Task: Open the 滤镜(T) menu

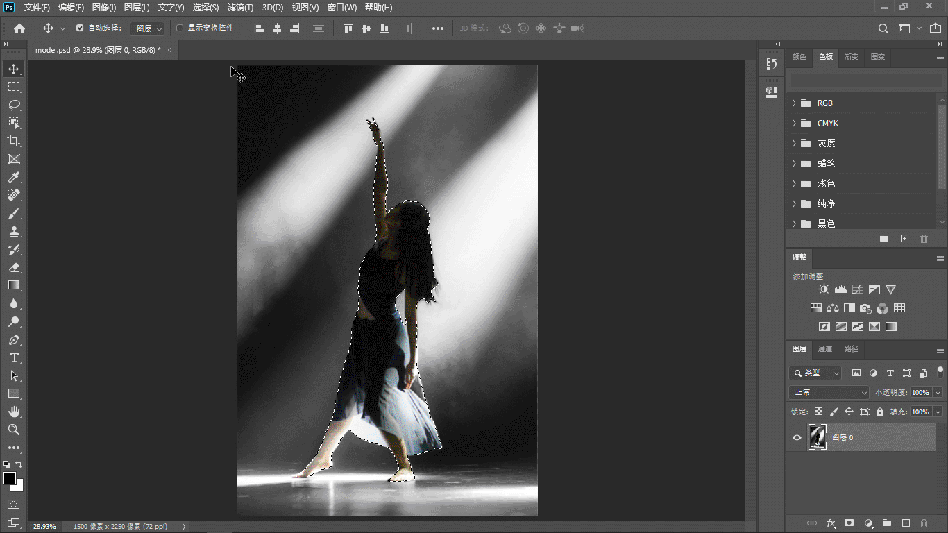Action: [x=240, y=8]
